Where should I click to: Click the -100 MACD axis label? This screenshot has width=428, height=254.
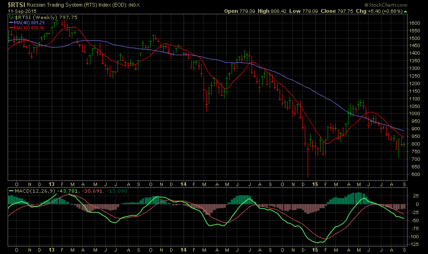coord(414,236)
